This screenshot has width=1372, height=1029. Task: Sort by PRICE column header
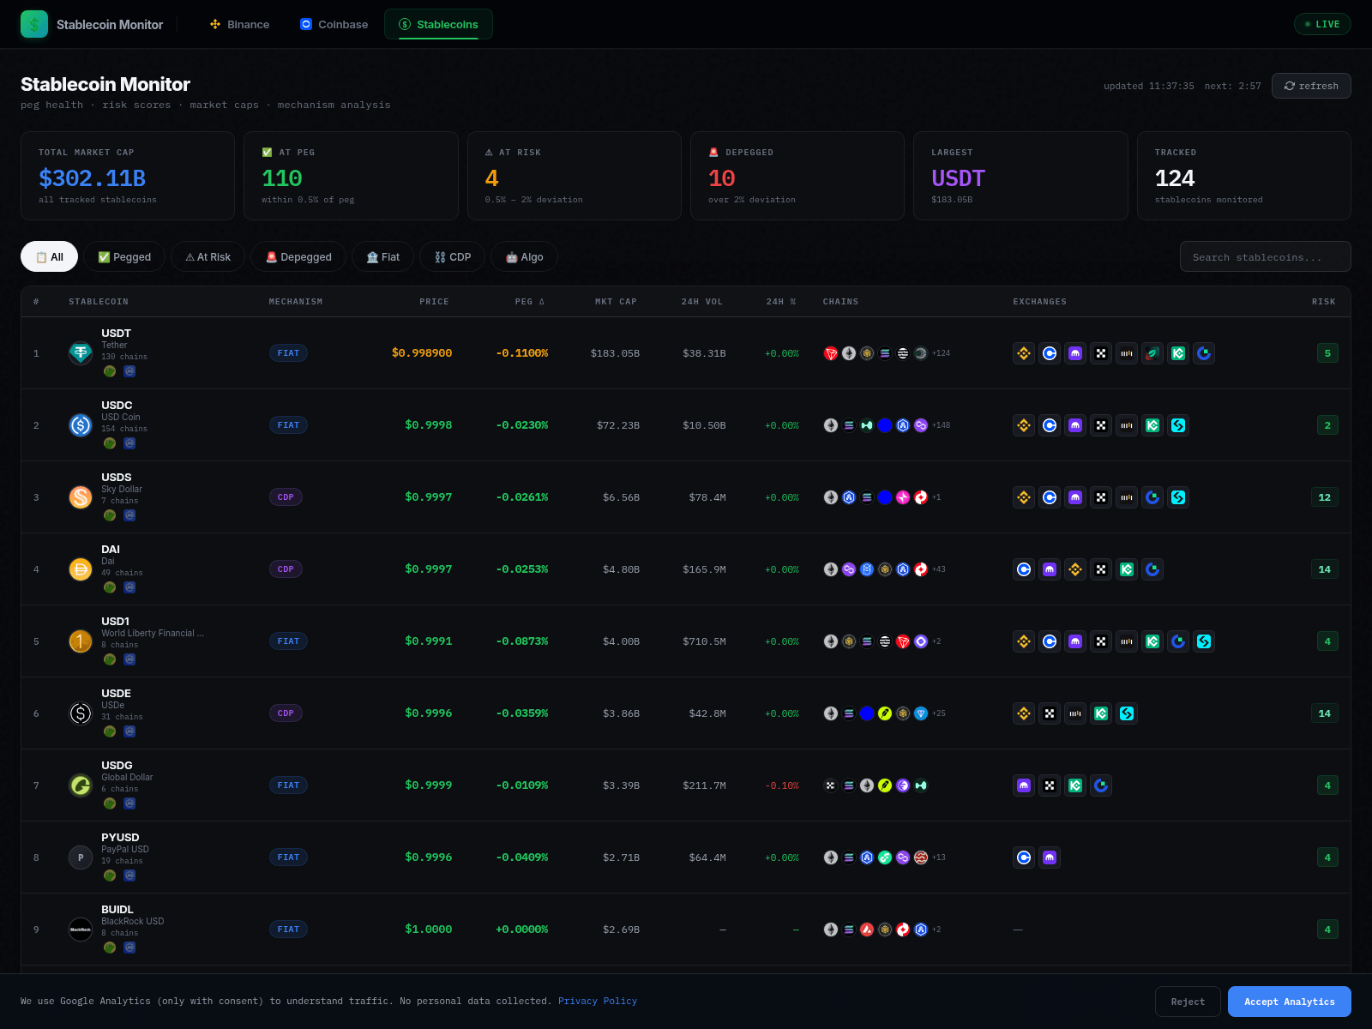click(x=434, y=302)
